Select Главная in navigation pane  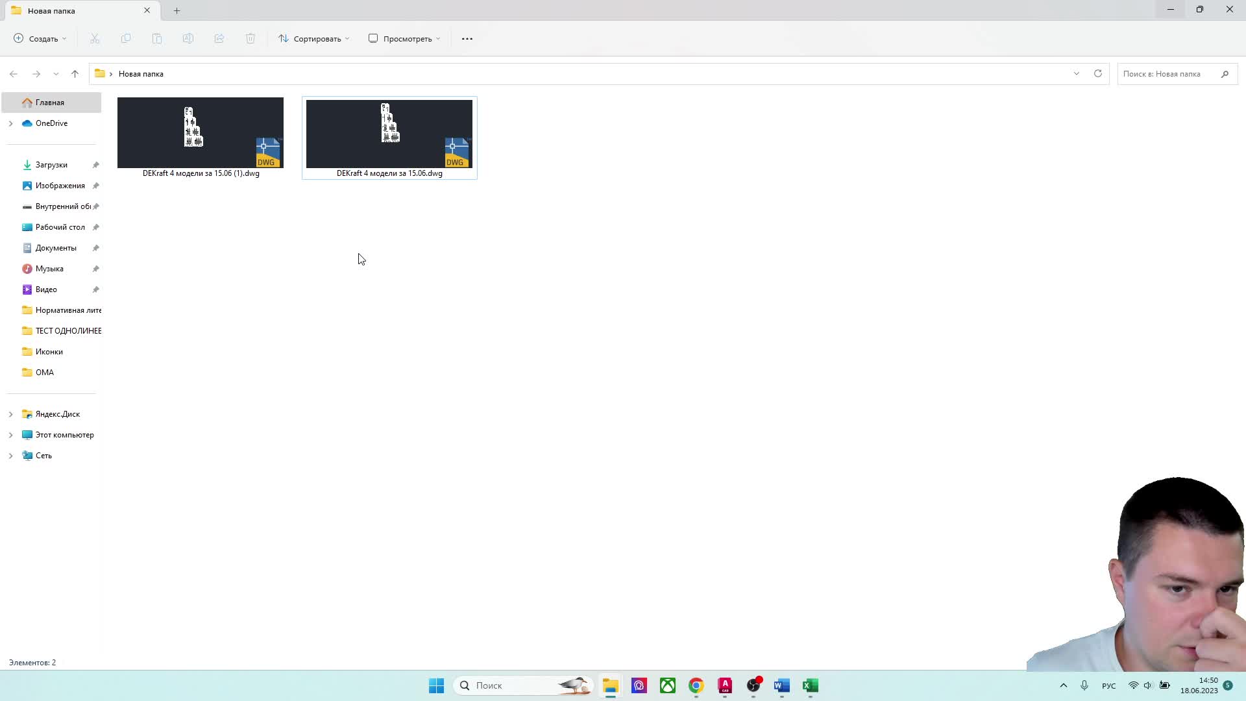tap(51, 103)
